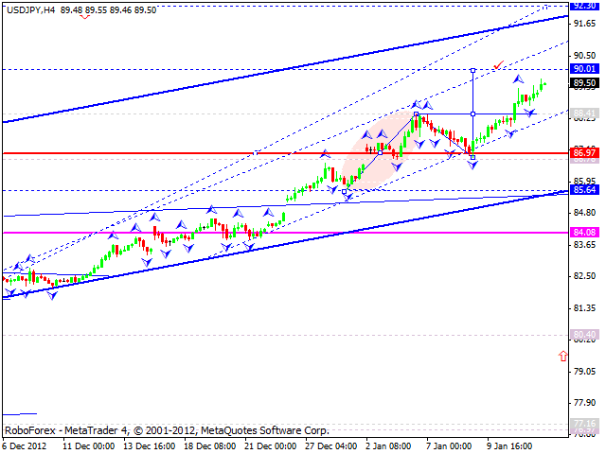Click the 27 Dec 04:00 date label

click(x=330, y=445)
